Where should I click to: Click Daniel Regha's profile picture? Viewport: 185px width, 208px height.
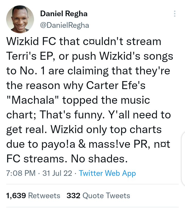20,19
